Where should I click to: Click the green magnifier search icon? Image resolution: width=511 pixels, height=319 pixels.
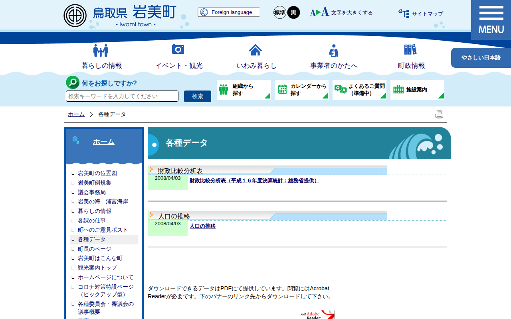tap(73, 83)
